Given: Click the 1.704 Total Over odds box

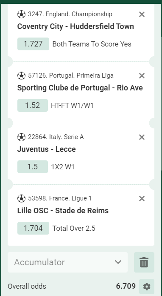Looking at the screenshot, I should click(33, 228).
